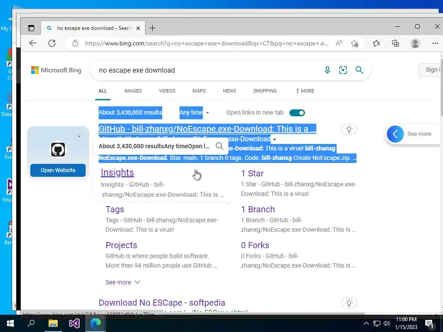
Task: Open a new browser tab
Action: tap(152, 28)
